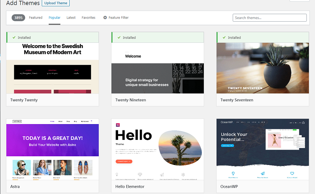The image size is (315, 194).
Task: Click the Twenty Nineteen theme name
Action: pos(131,100)
